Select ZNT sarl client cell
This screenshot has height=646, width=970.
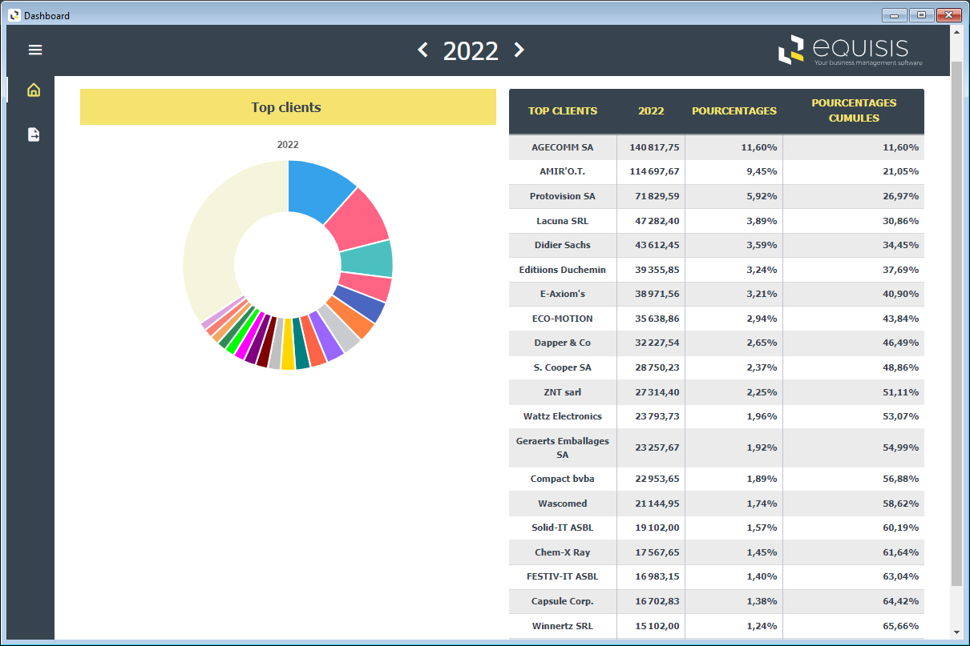[x=563, y=393]
